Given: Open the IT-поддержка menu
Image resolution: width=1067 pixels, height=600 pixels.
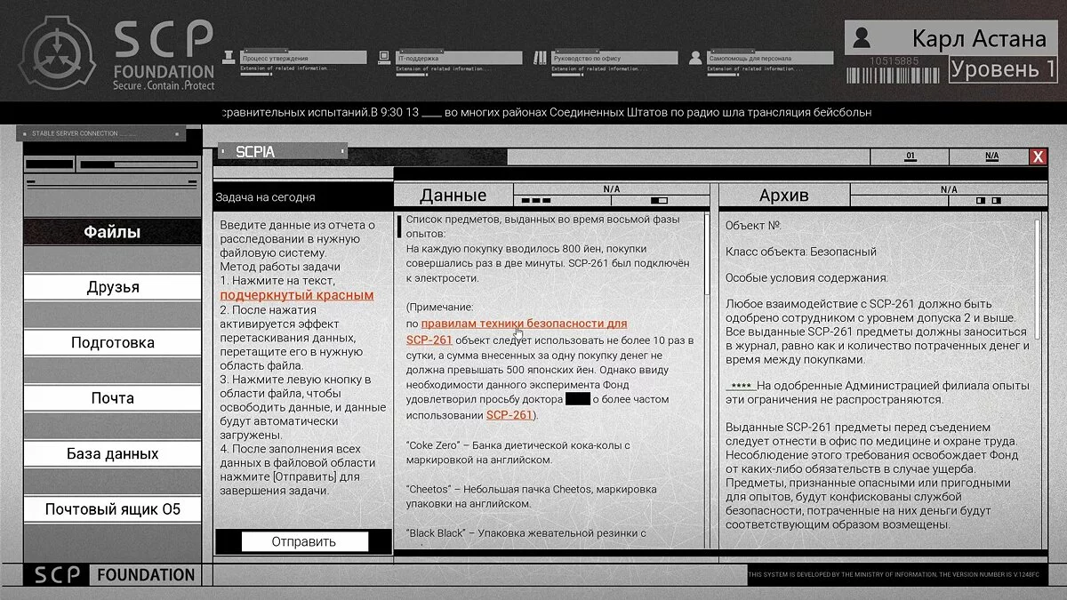Looking at the screenshot, I should point(459,58).
